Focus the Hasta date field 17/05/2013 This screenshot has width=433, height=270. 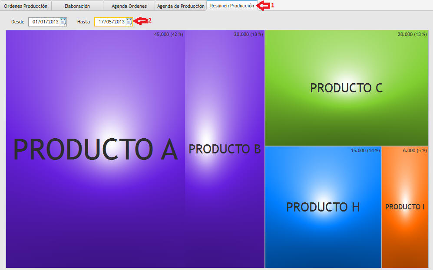coord(111,22)
